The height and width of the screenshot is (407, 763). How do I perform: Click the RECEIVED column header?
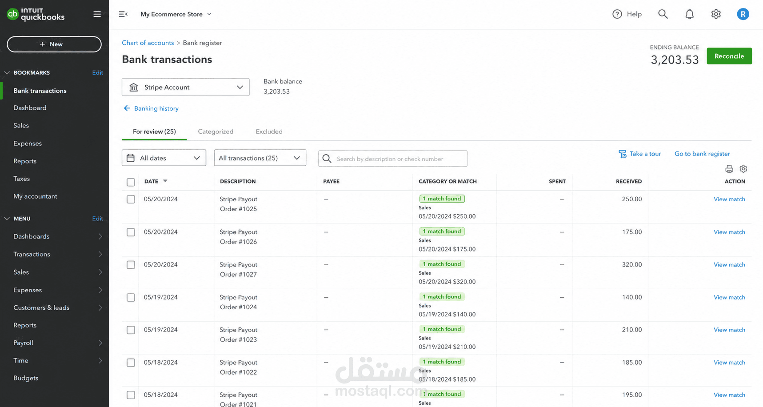pos(629,181)
